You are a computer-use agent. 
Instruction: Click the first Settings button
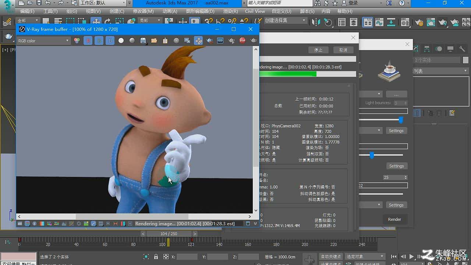click(x=396, y=131)
